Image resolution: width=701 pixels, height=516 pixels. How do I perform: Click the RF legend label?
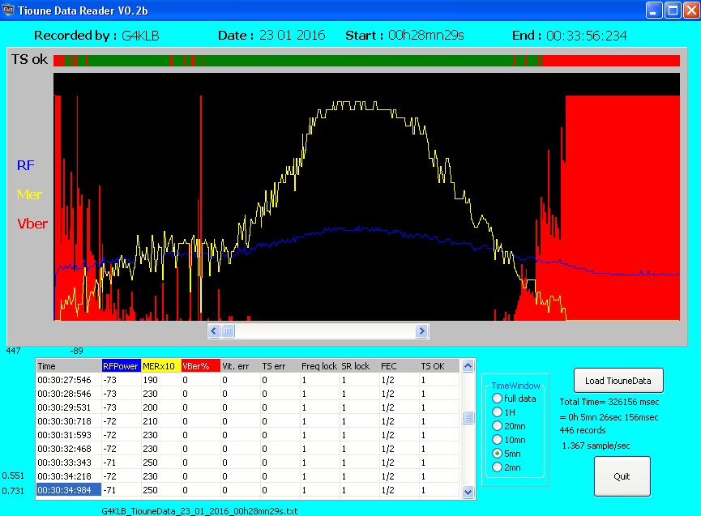(25, 165)
